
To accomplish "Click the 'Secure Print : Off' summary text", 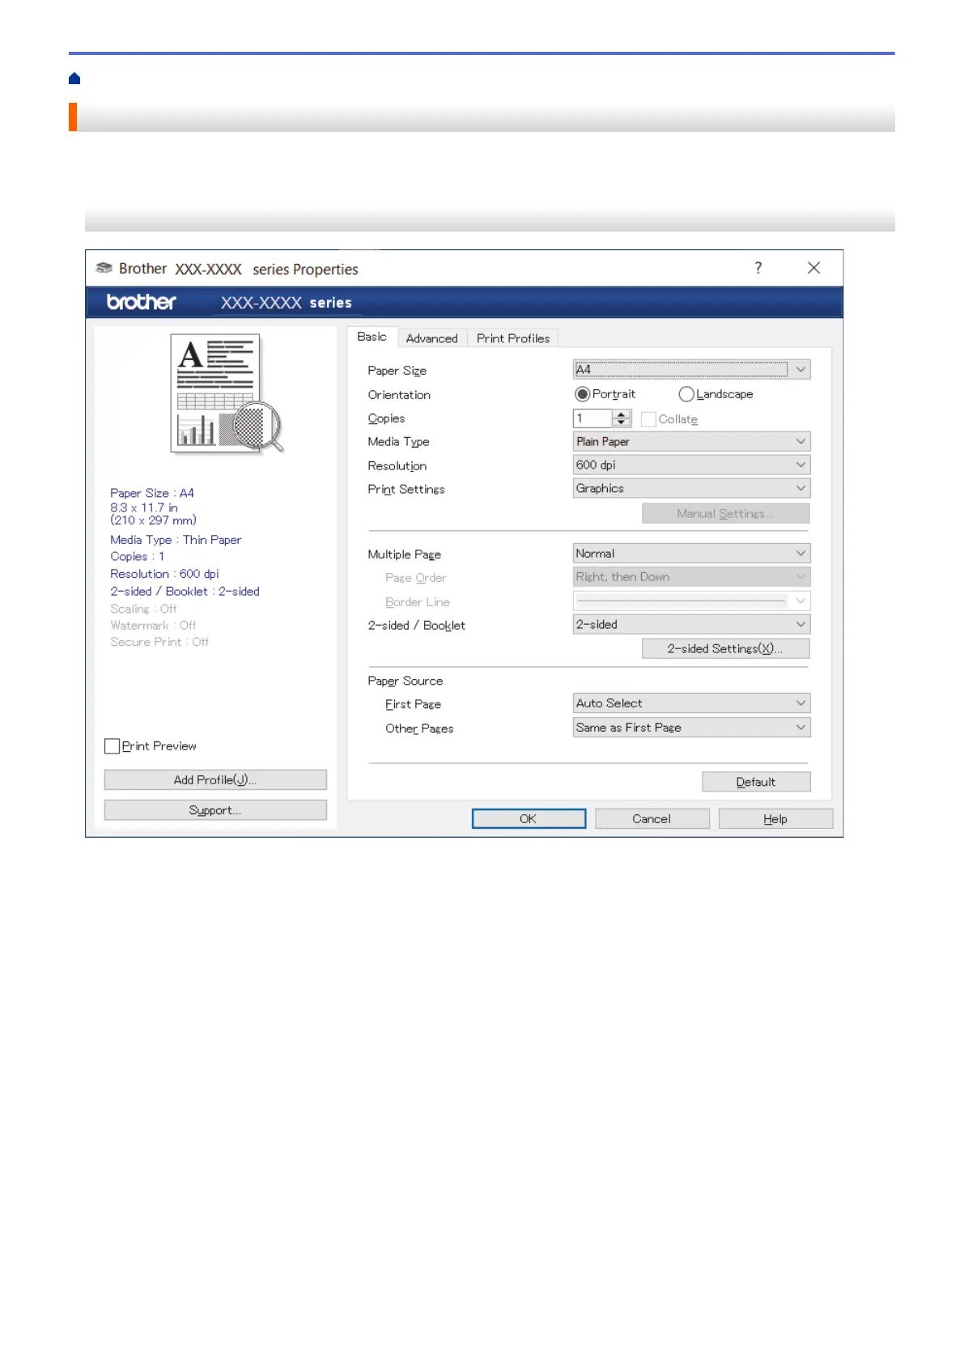I will pyautogui.click(x=159, y=642).
